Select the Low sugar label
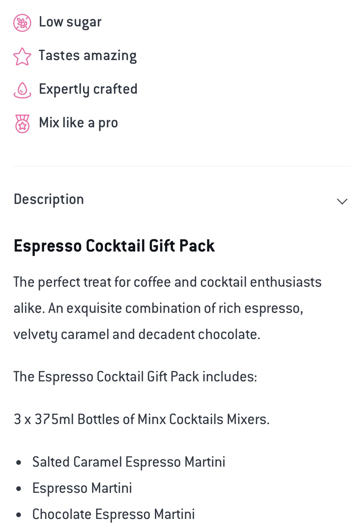 coord(70,22)
